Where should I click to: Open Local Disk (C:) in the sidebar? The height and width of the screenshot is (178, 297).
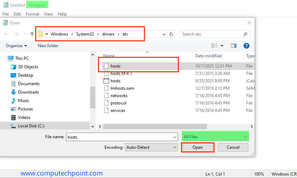click(31, 126)
